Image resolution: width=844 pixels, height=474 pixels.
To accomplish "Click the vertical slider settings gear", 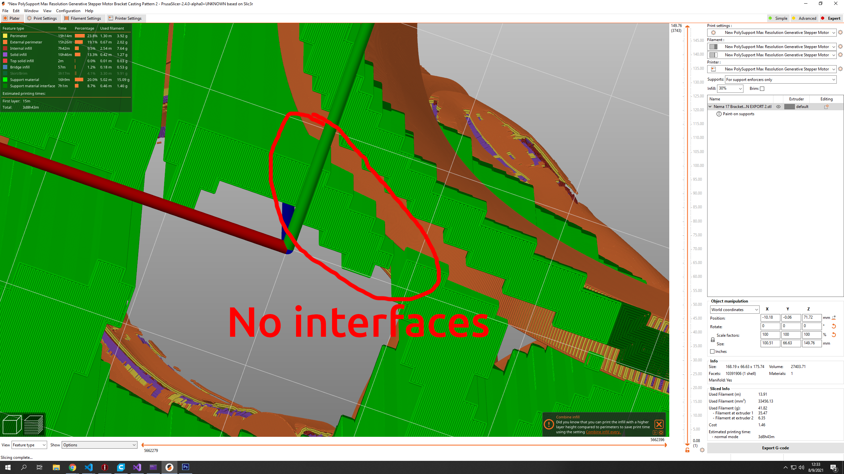I will point(702,450).
